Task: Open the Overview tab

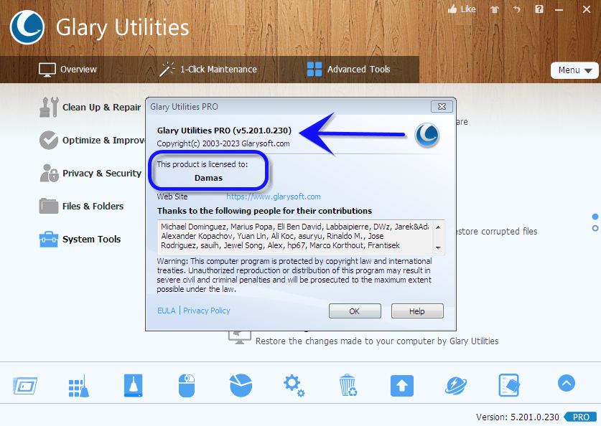Action: click(67, 70)
